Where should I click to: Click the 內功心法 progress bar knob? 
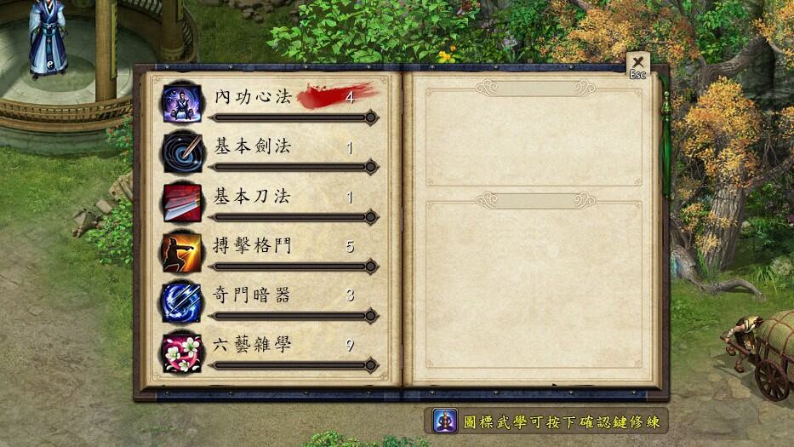click(x=371, y=117)
